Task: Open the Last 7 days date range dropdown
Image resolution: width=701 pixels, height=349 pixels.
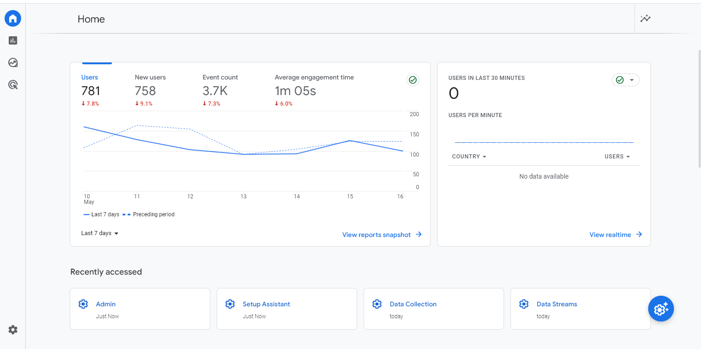Action: pos(100,233)
